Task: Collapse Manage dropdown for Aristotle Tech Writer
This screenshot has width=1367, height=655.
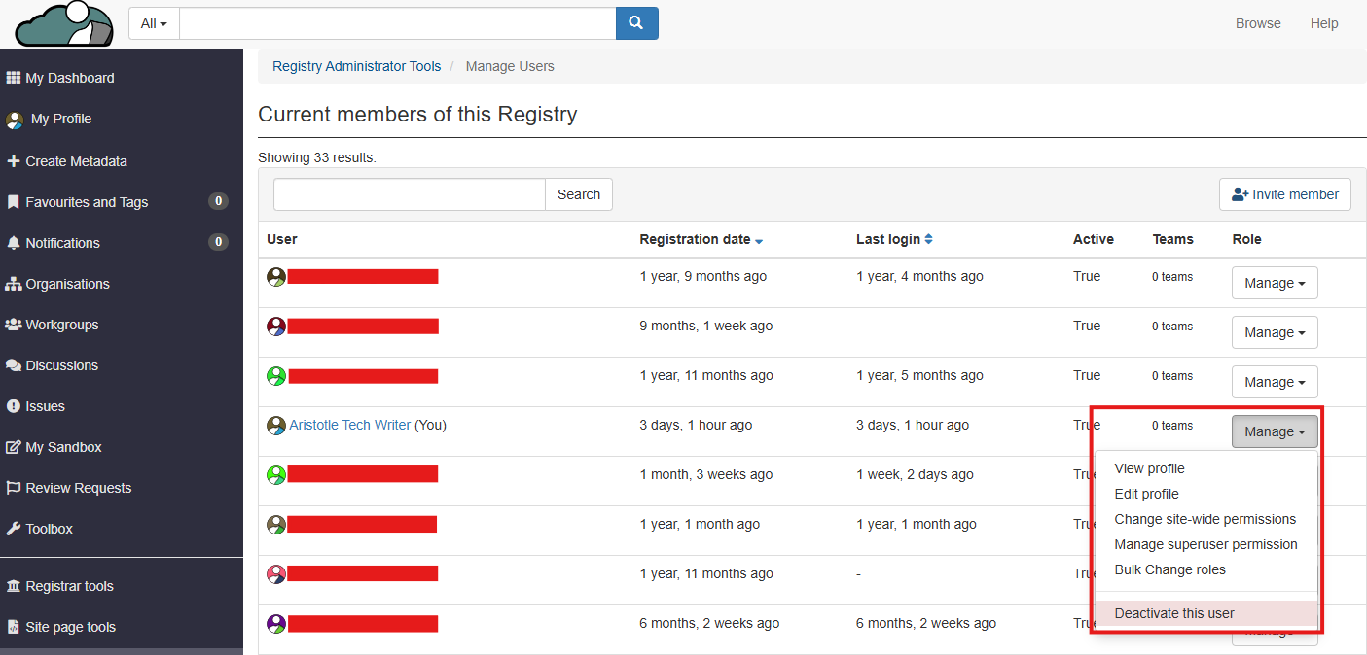Action: tap(1274, 431)
